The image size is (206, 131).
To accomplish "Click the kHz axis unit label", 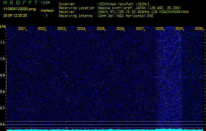I will 3,27.
